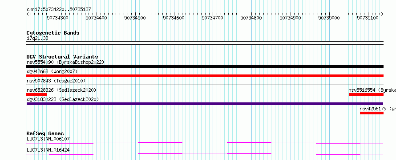396x160 pixels.
Task: Select the purple dgv3183n223 variant bar
Action: (205, 104)
